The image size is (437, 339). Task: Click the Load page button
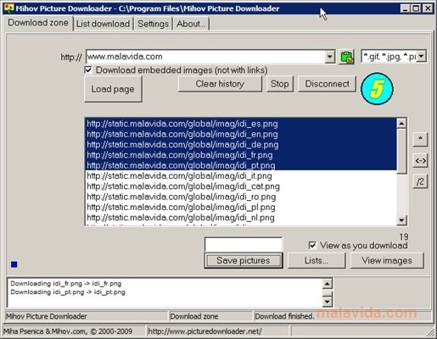[x=113, y=89]
